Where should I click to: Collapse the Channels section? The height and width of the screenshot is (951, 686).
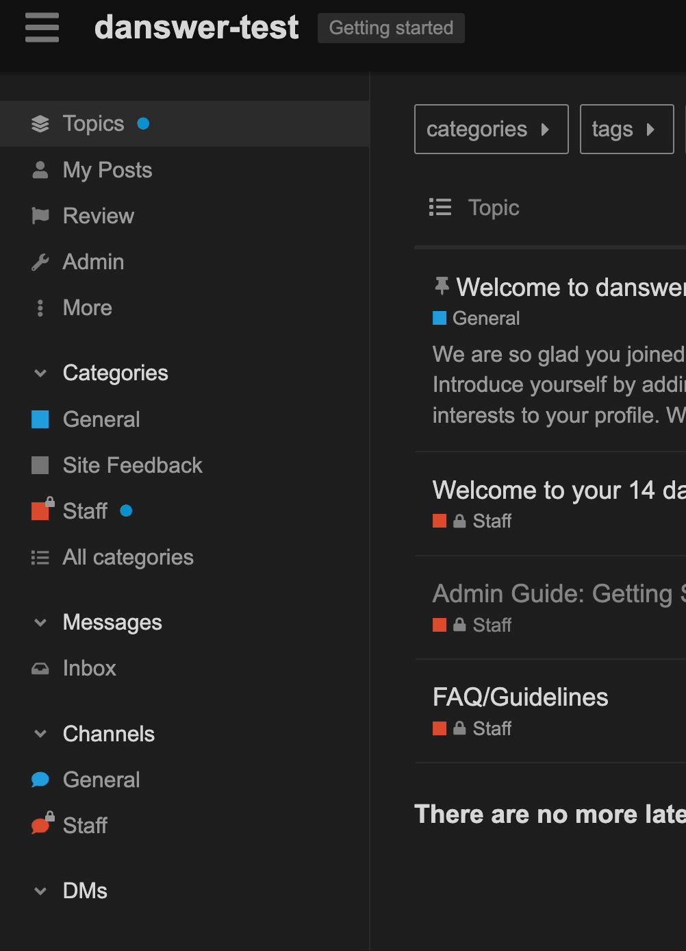pos(40,733)
